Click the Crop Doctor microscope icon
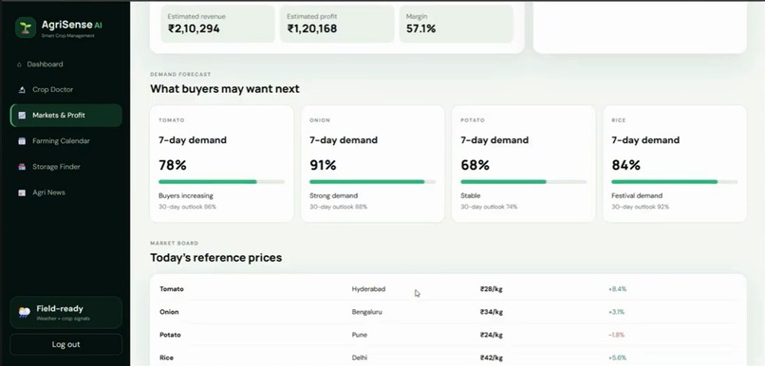765x366 pixels. pyautogui.click(x=22, y=90)
